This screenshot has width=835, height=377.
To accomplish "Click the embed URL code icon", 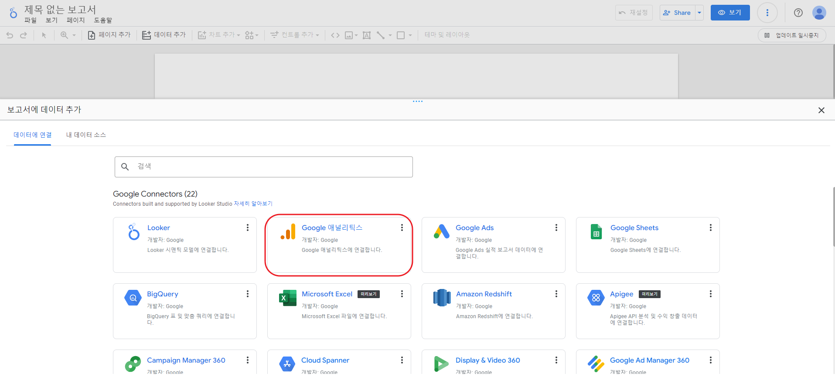I will (x=335, y=35).
